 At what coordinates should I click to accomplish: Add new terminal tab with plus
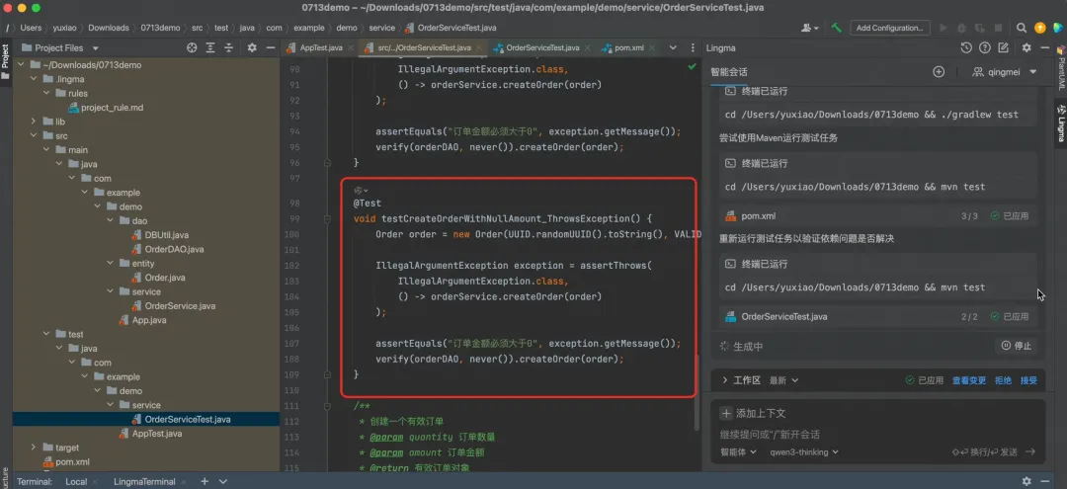click(205, 481)
